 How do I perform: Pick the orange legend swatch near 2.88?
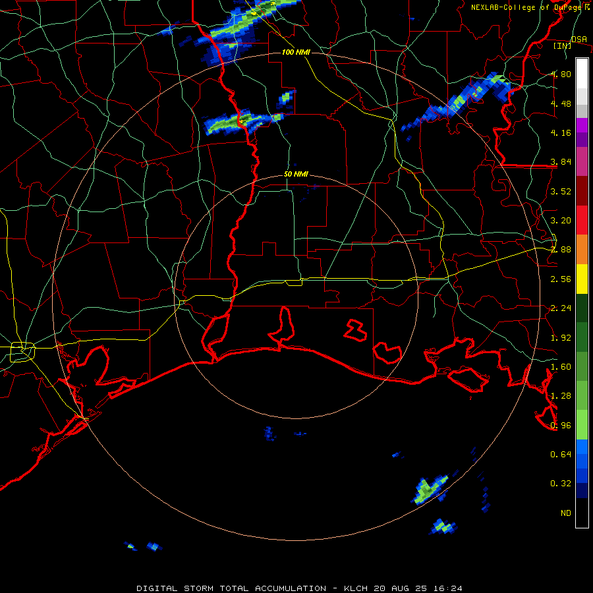(582, 250)
